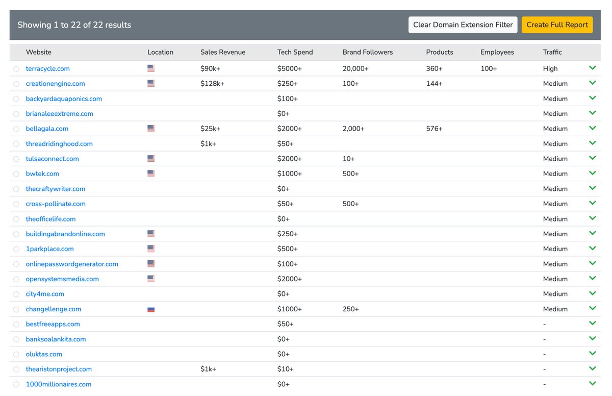Select the circle beside oluktas.com
This screenshot has height=396, width=612.
(16, 355)
